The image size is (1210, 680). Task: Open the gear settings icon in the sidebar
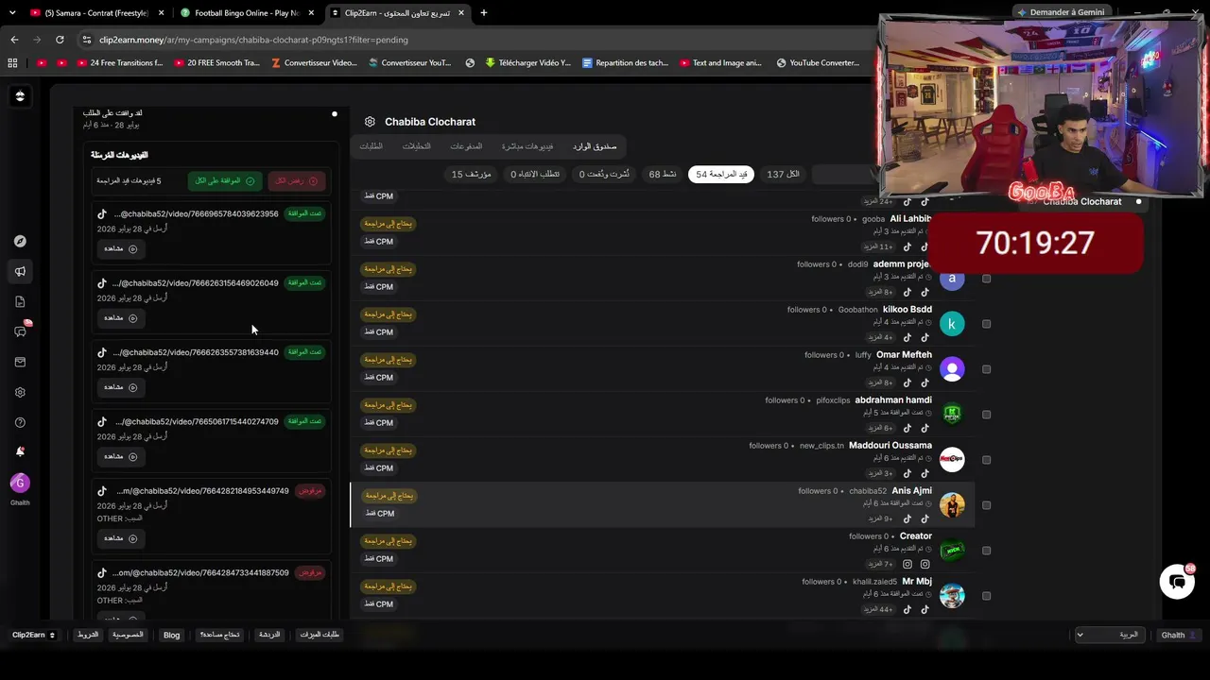click(x=20, y=392)
